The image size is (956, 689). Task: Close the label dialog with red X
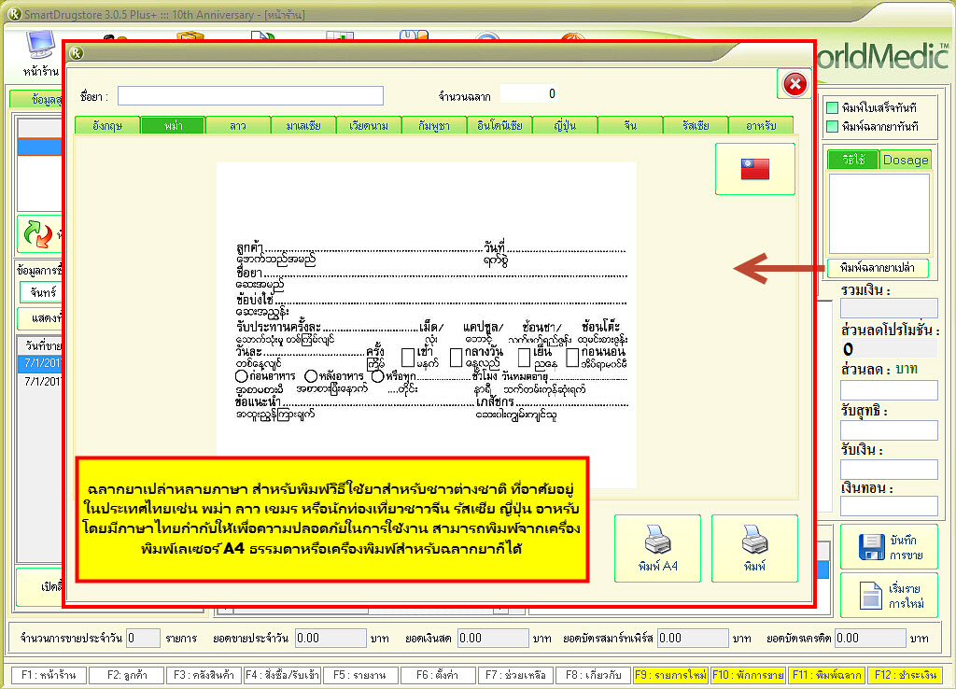coord(794,85)
